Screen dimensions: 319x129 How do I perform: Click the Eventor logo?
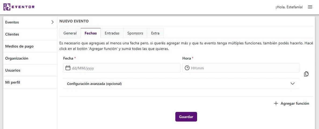[x=19, y=7]
